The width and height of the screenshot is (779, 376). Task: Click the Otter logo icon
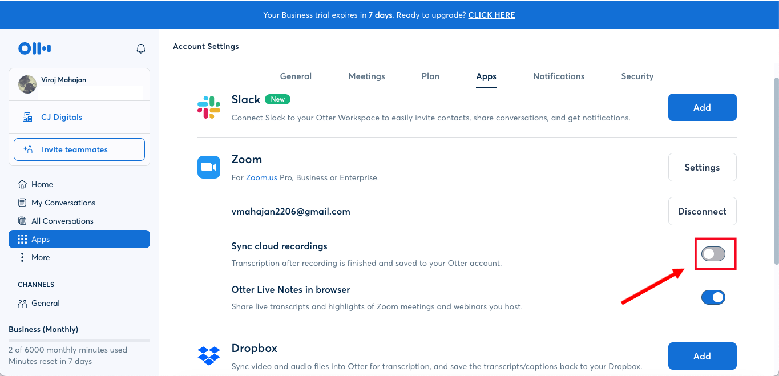pyautogui.click(x=35, y=48)
